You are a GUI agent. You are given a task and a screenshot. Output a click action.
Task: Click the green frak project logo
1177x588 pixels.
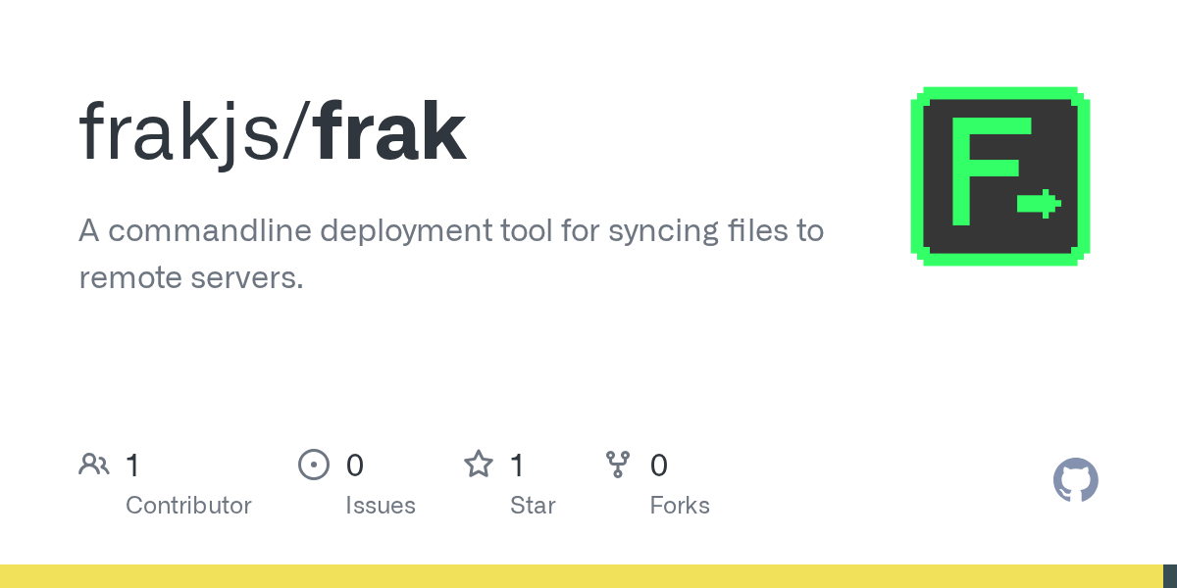(x=999, y=175)
